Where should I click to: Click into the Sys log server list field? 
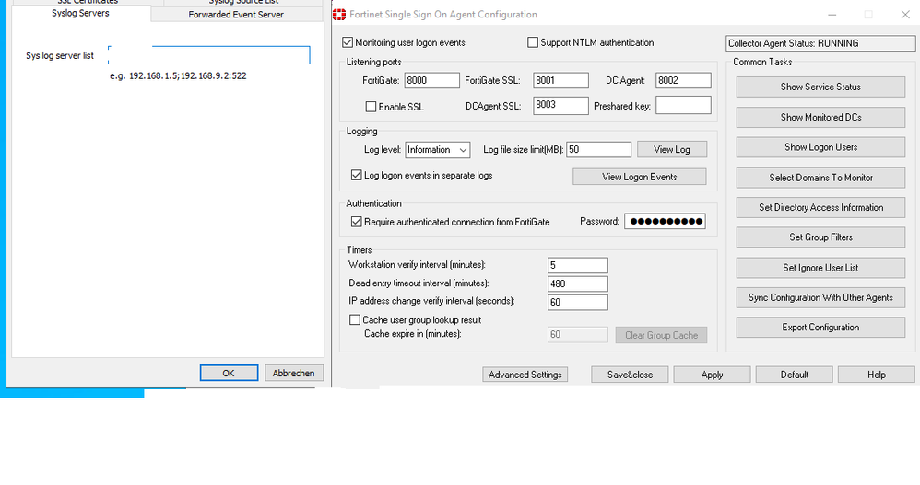[209, 55]
